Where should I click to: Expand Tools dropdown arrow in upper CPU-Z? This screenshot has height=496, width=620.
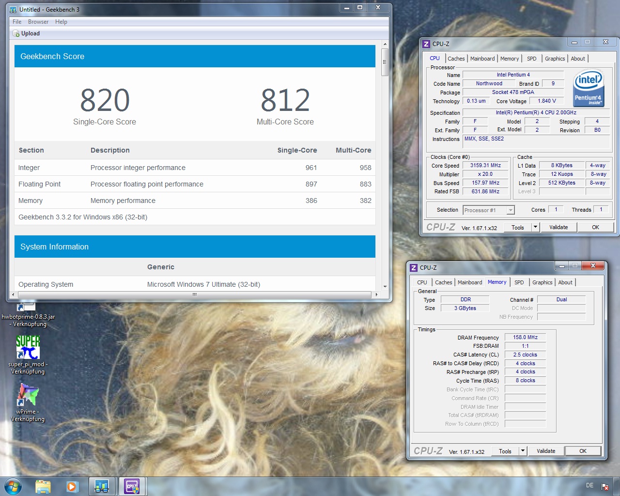tap(535, 227)
